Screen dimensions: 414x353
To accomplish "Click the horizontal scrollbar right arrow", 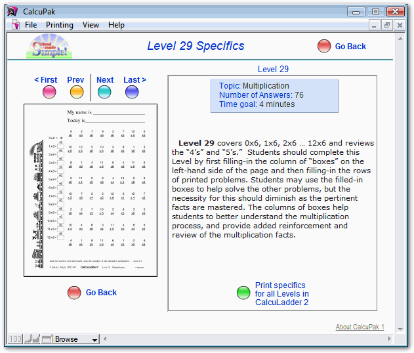I will [390, 339].
